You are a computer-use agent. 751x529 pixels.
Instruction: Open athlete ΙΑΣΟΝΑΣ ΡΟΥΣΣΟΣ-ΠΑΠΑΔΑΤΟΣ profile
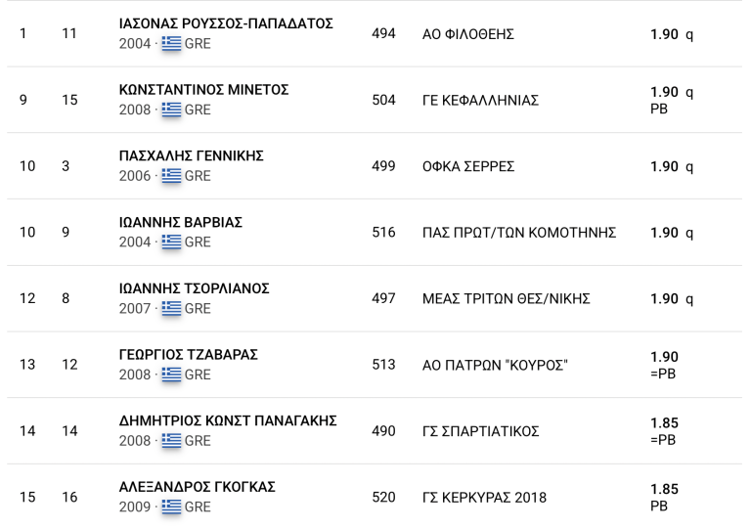tap(226, 23)
